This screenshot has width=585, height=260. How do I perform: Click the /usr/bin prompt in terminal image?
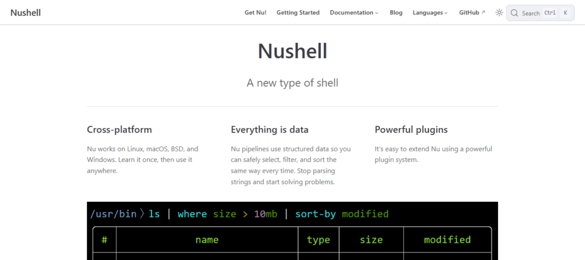click(113, 214)
